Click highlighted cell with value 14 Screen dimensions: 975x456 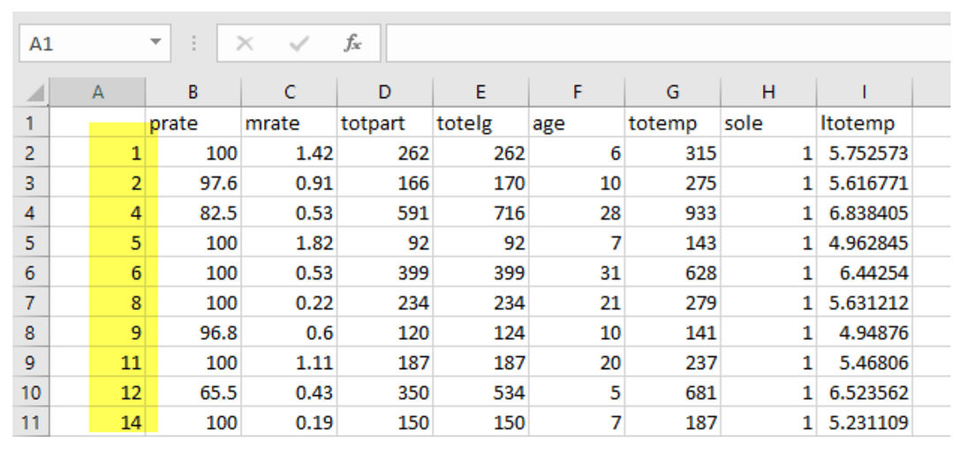(x=98, y=422)
